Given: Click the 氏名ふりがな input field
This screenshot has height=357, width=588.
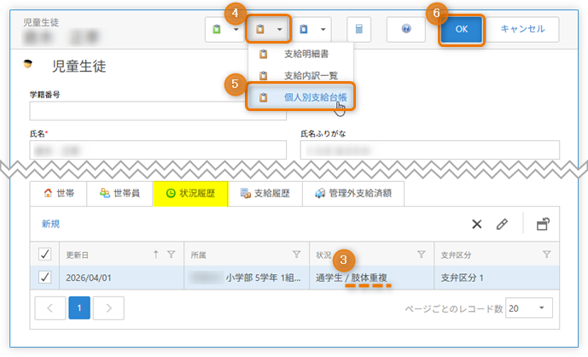Looking at the screenshot, I should pyautogui.click(x=430, y=150).
